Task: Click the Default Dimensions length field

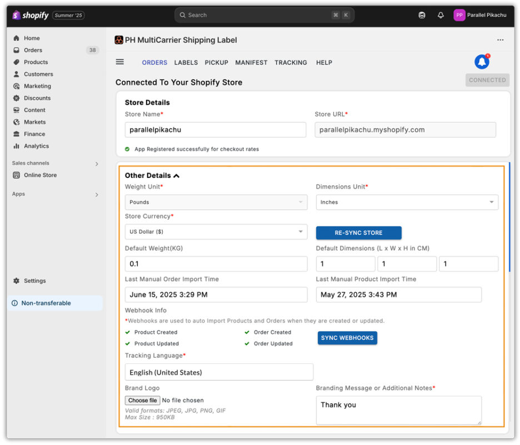Action: 345,264
